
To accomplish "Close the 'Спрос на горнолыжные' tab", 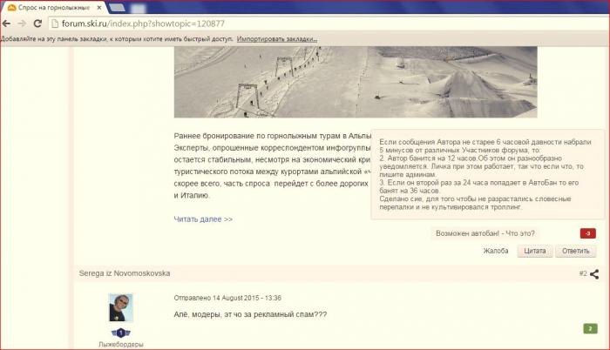I will pos(99,7).
